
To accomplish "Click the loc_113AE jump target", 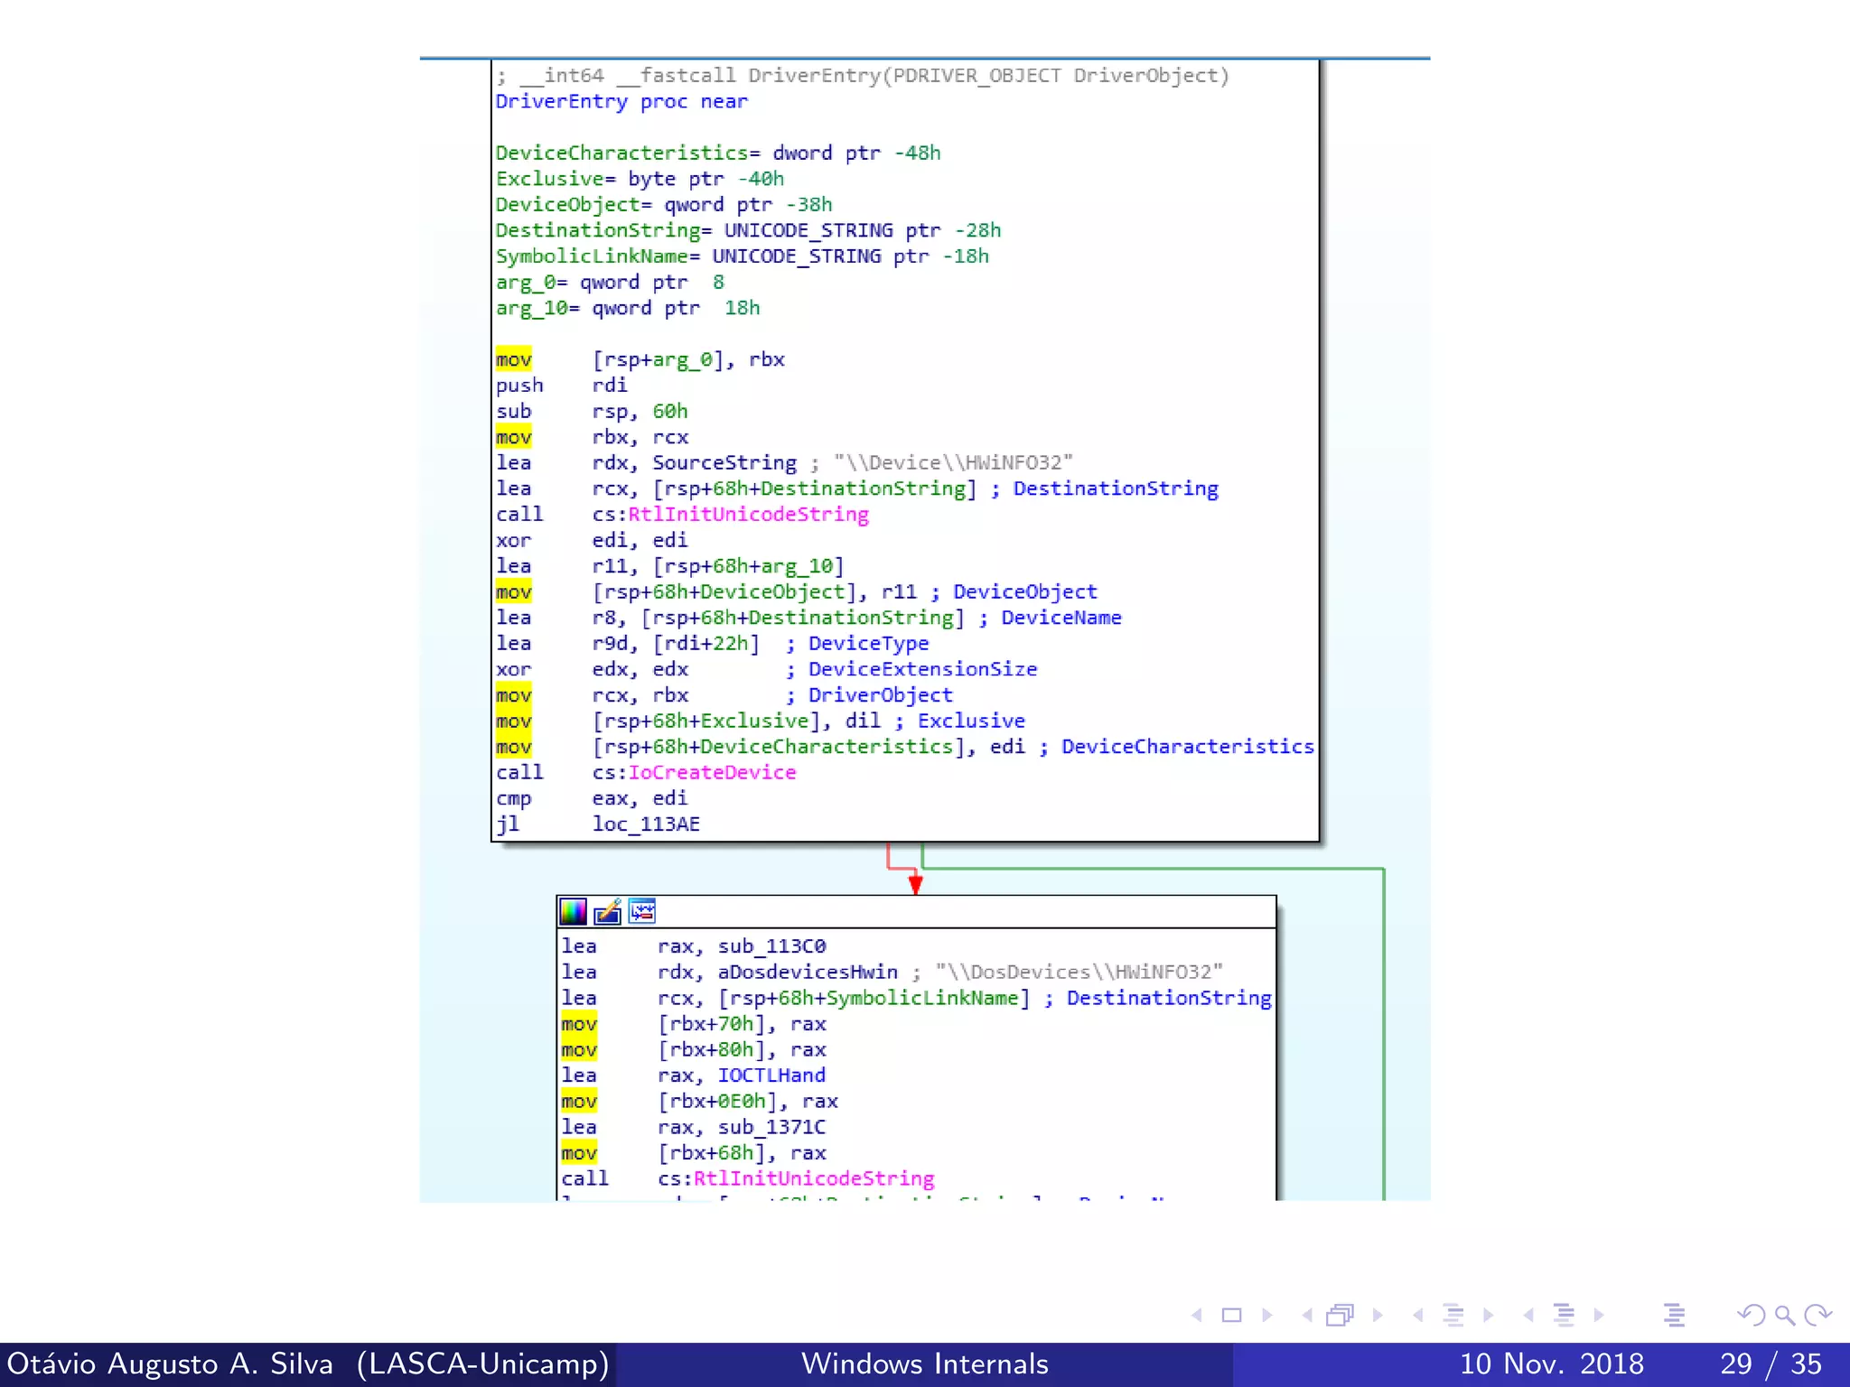I will [x=646, y=824].
